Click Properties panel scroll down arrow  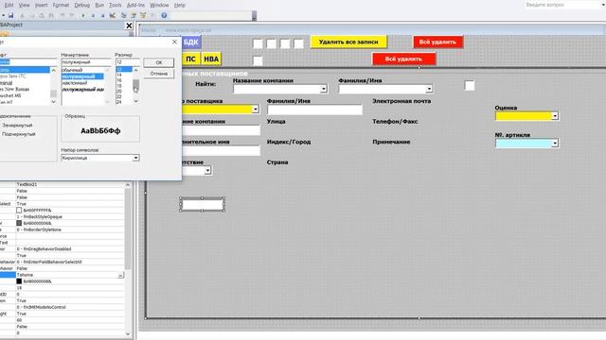[x=128, y=333]
